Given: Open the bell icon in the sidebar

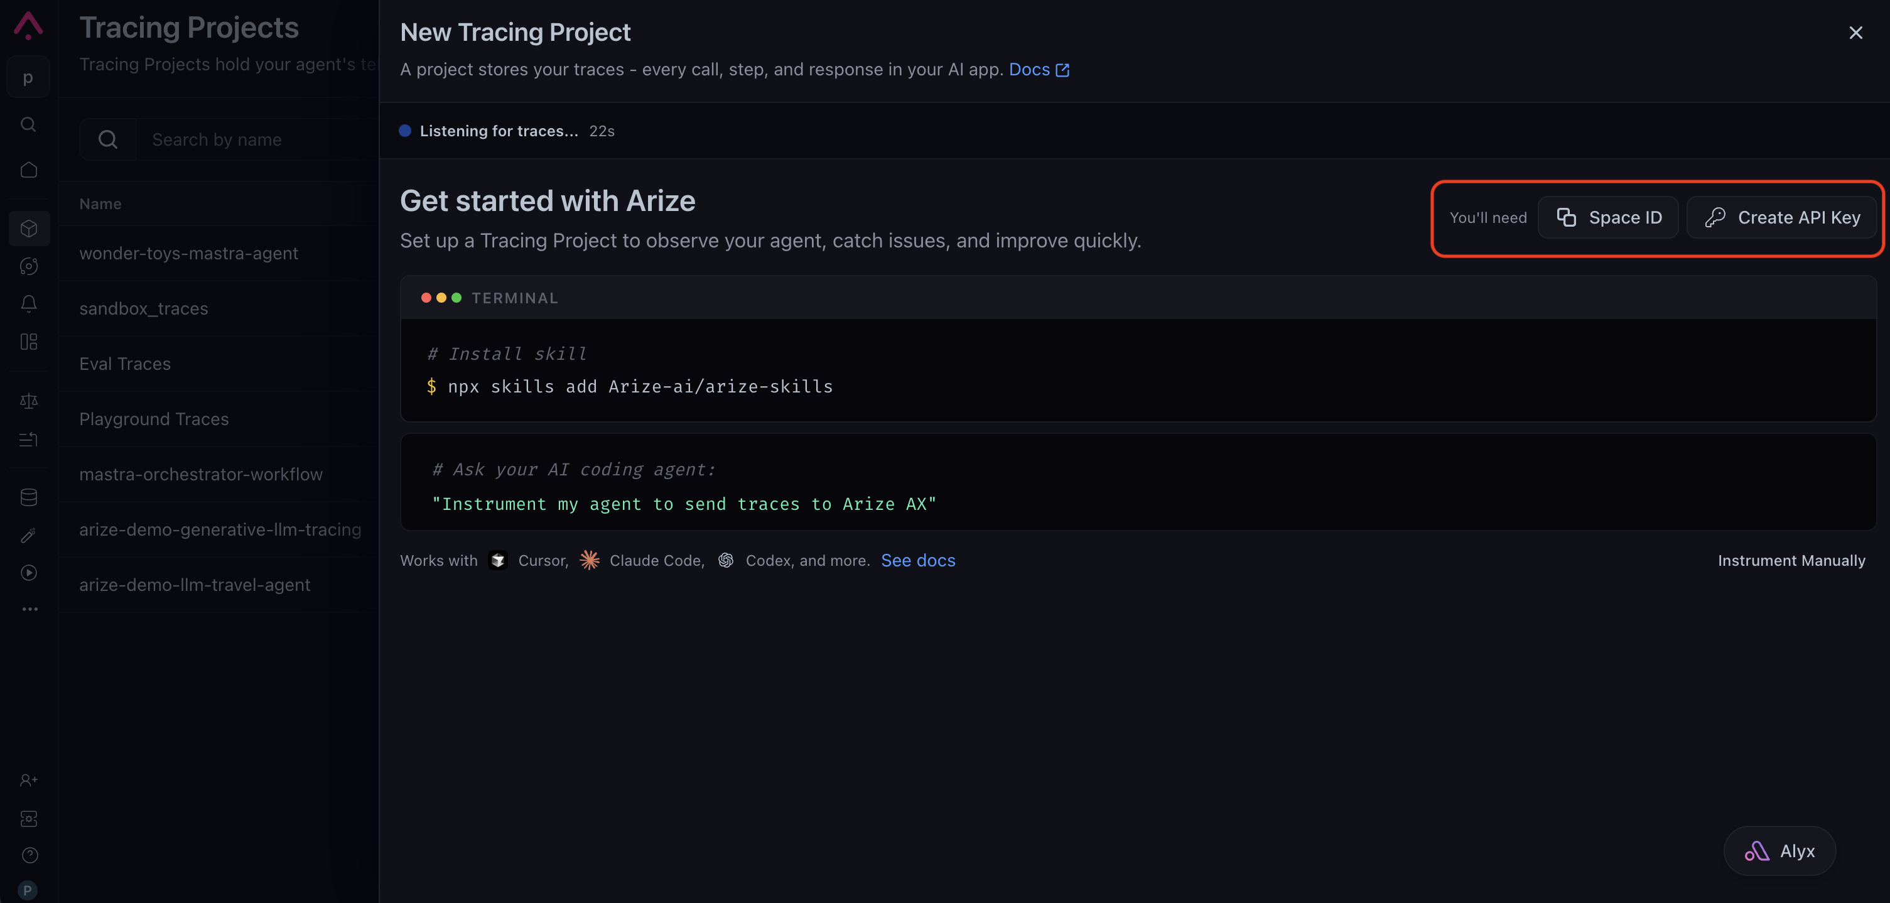Looking at the screenshot, I should (29, 304).
